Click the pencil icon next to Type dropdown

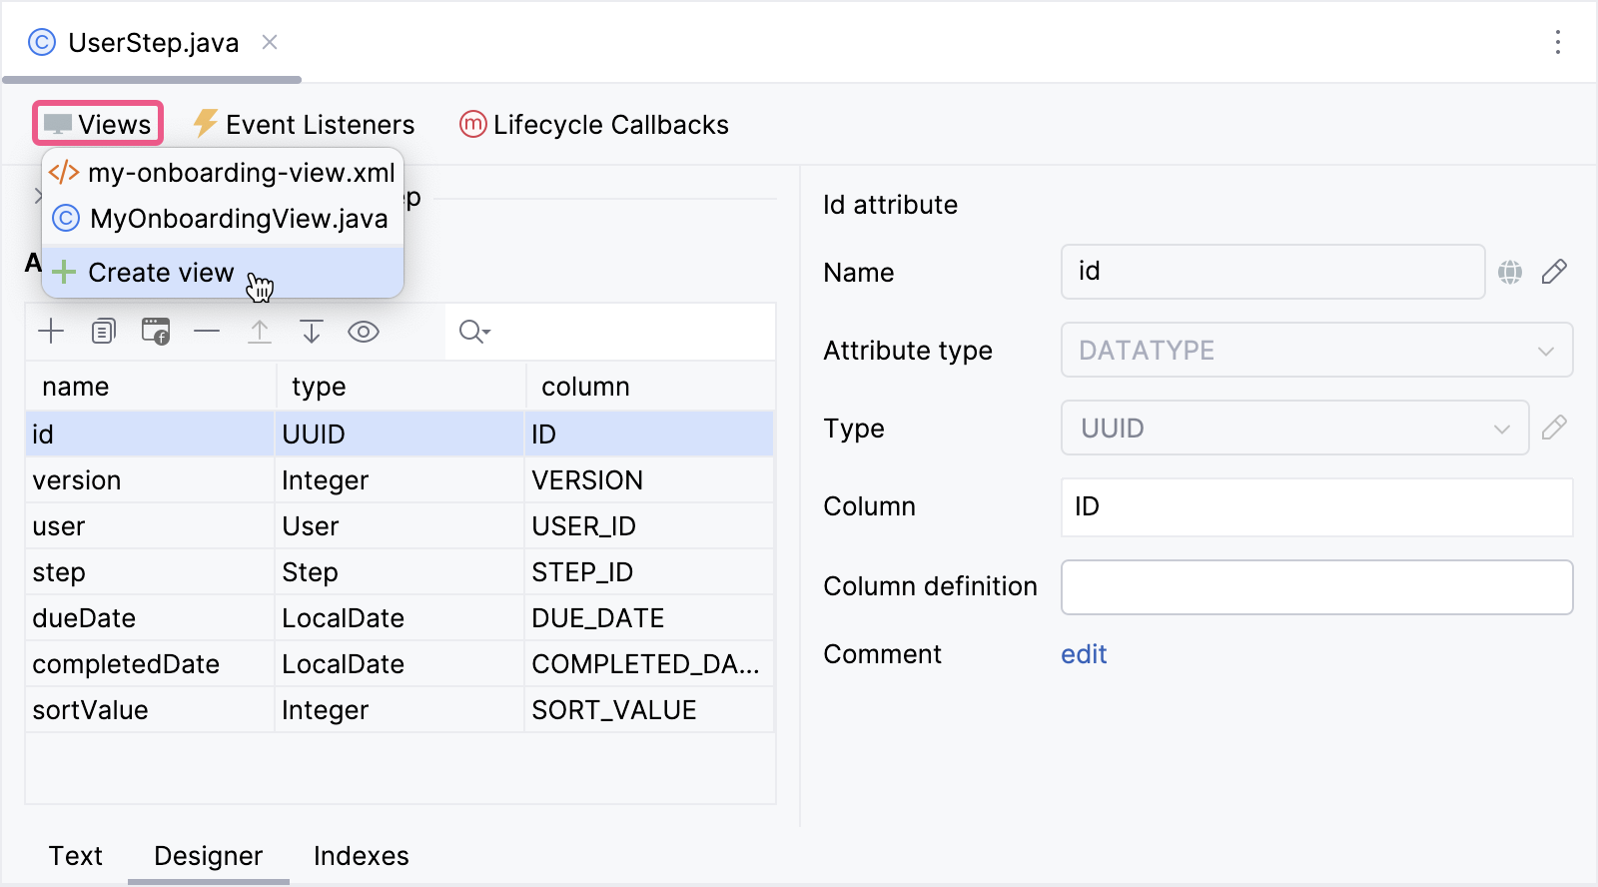[1554, 429]
